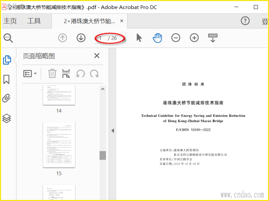Select the arrow selection tool
The height and width of the screenshot is (201, 269).
tap(139, 38)
